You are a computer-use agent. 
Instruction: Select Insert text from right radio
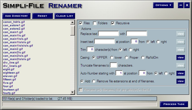(158, 42)
